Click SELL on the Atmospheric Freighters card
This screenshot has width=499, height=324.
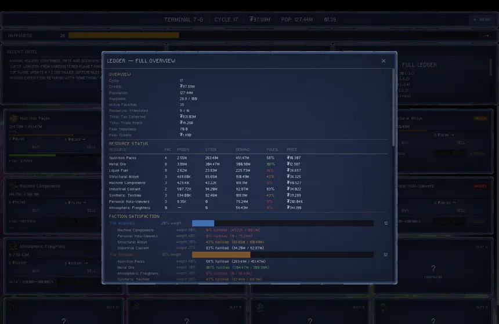[91, 271]
